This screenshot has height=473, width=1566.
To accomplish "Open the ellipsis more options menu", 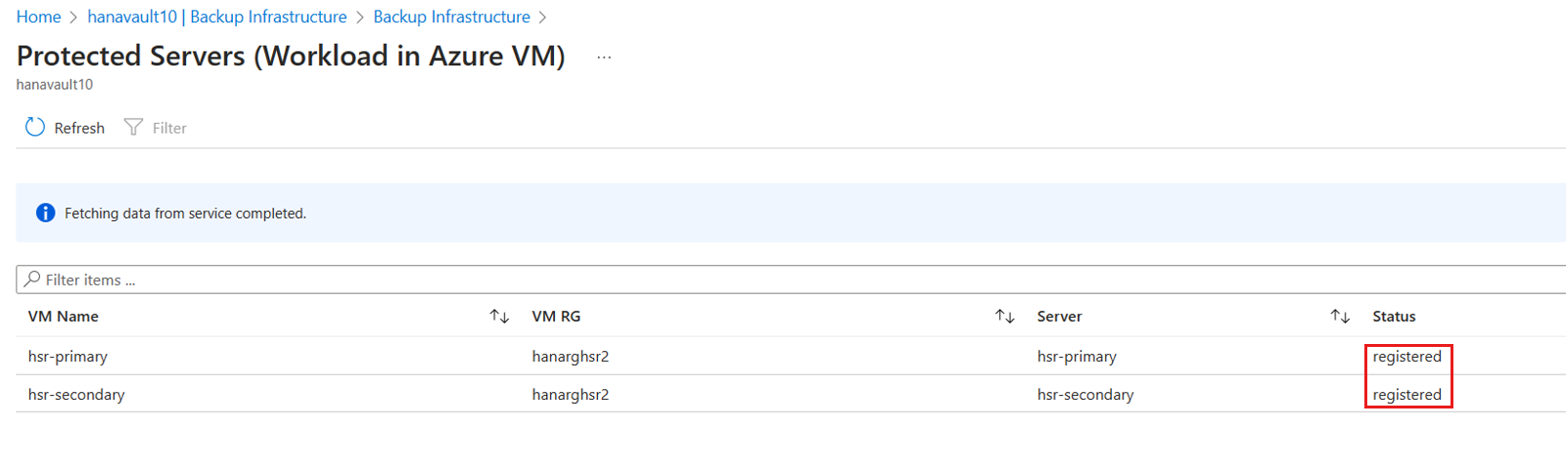I will pyautogui.click(x=604, y=58).
